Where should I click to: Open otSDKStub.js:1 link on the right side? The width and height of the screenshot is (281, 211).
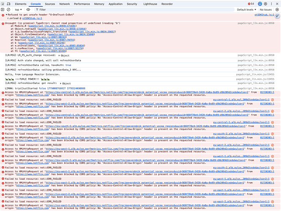tap(265, 15)
